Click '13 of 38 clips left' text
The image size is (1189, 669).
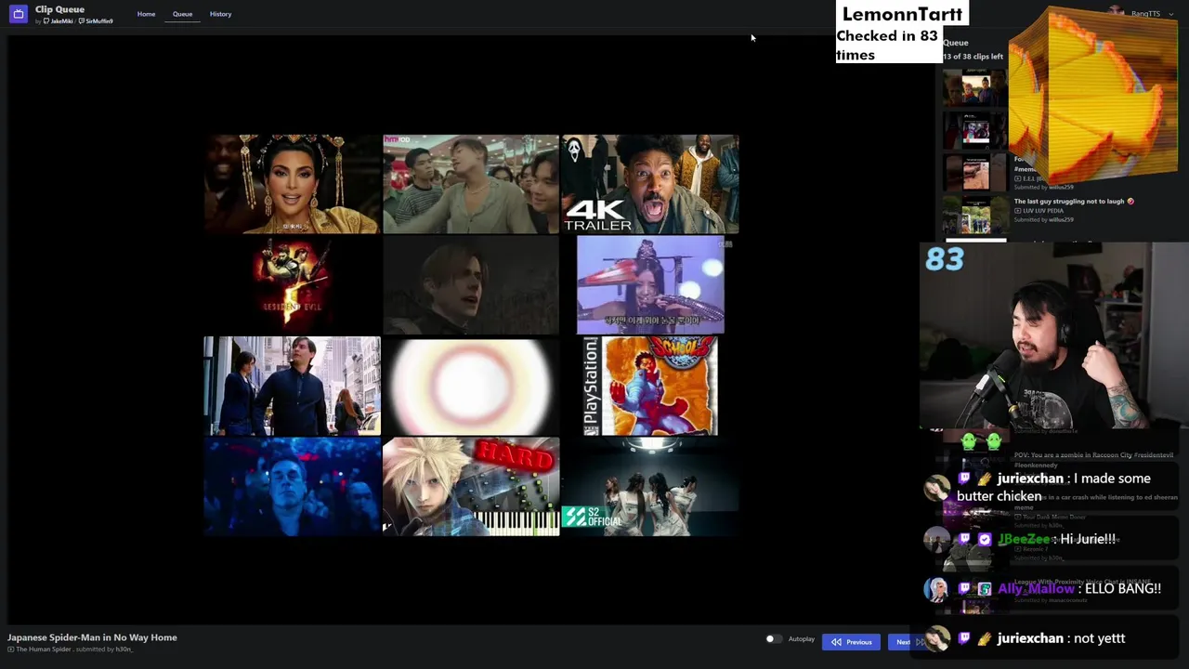pos(973,57)
